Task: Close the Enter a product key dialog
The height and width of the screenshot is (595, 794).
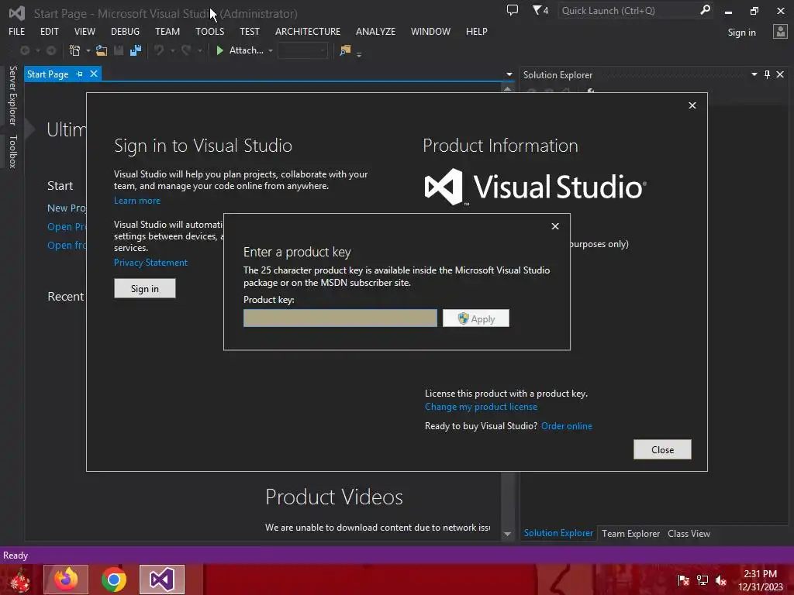Action: coord(555,226)
